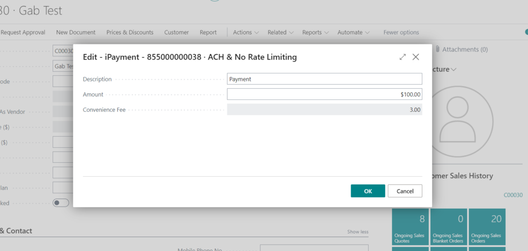This screenshot has height=251, width=528.
Task: Click the Description input field
Action: 324,79
